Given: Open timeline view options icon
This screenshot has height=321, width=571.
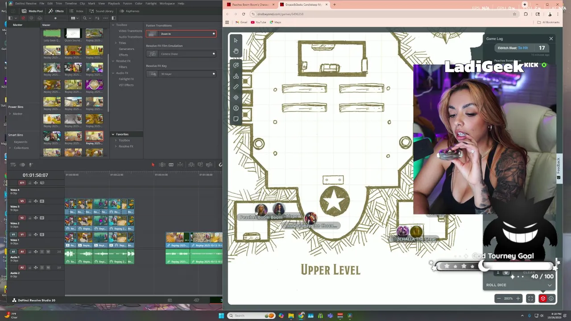Looking at the screenshot, I should point(13,165).
